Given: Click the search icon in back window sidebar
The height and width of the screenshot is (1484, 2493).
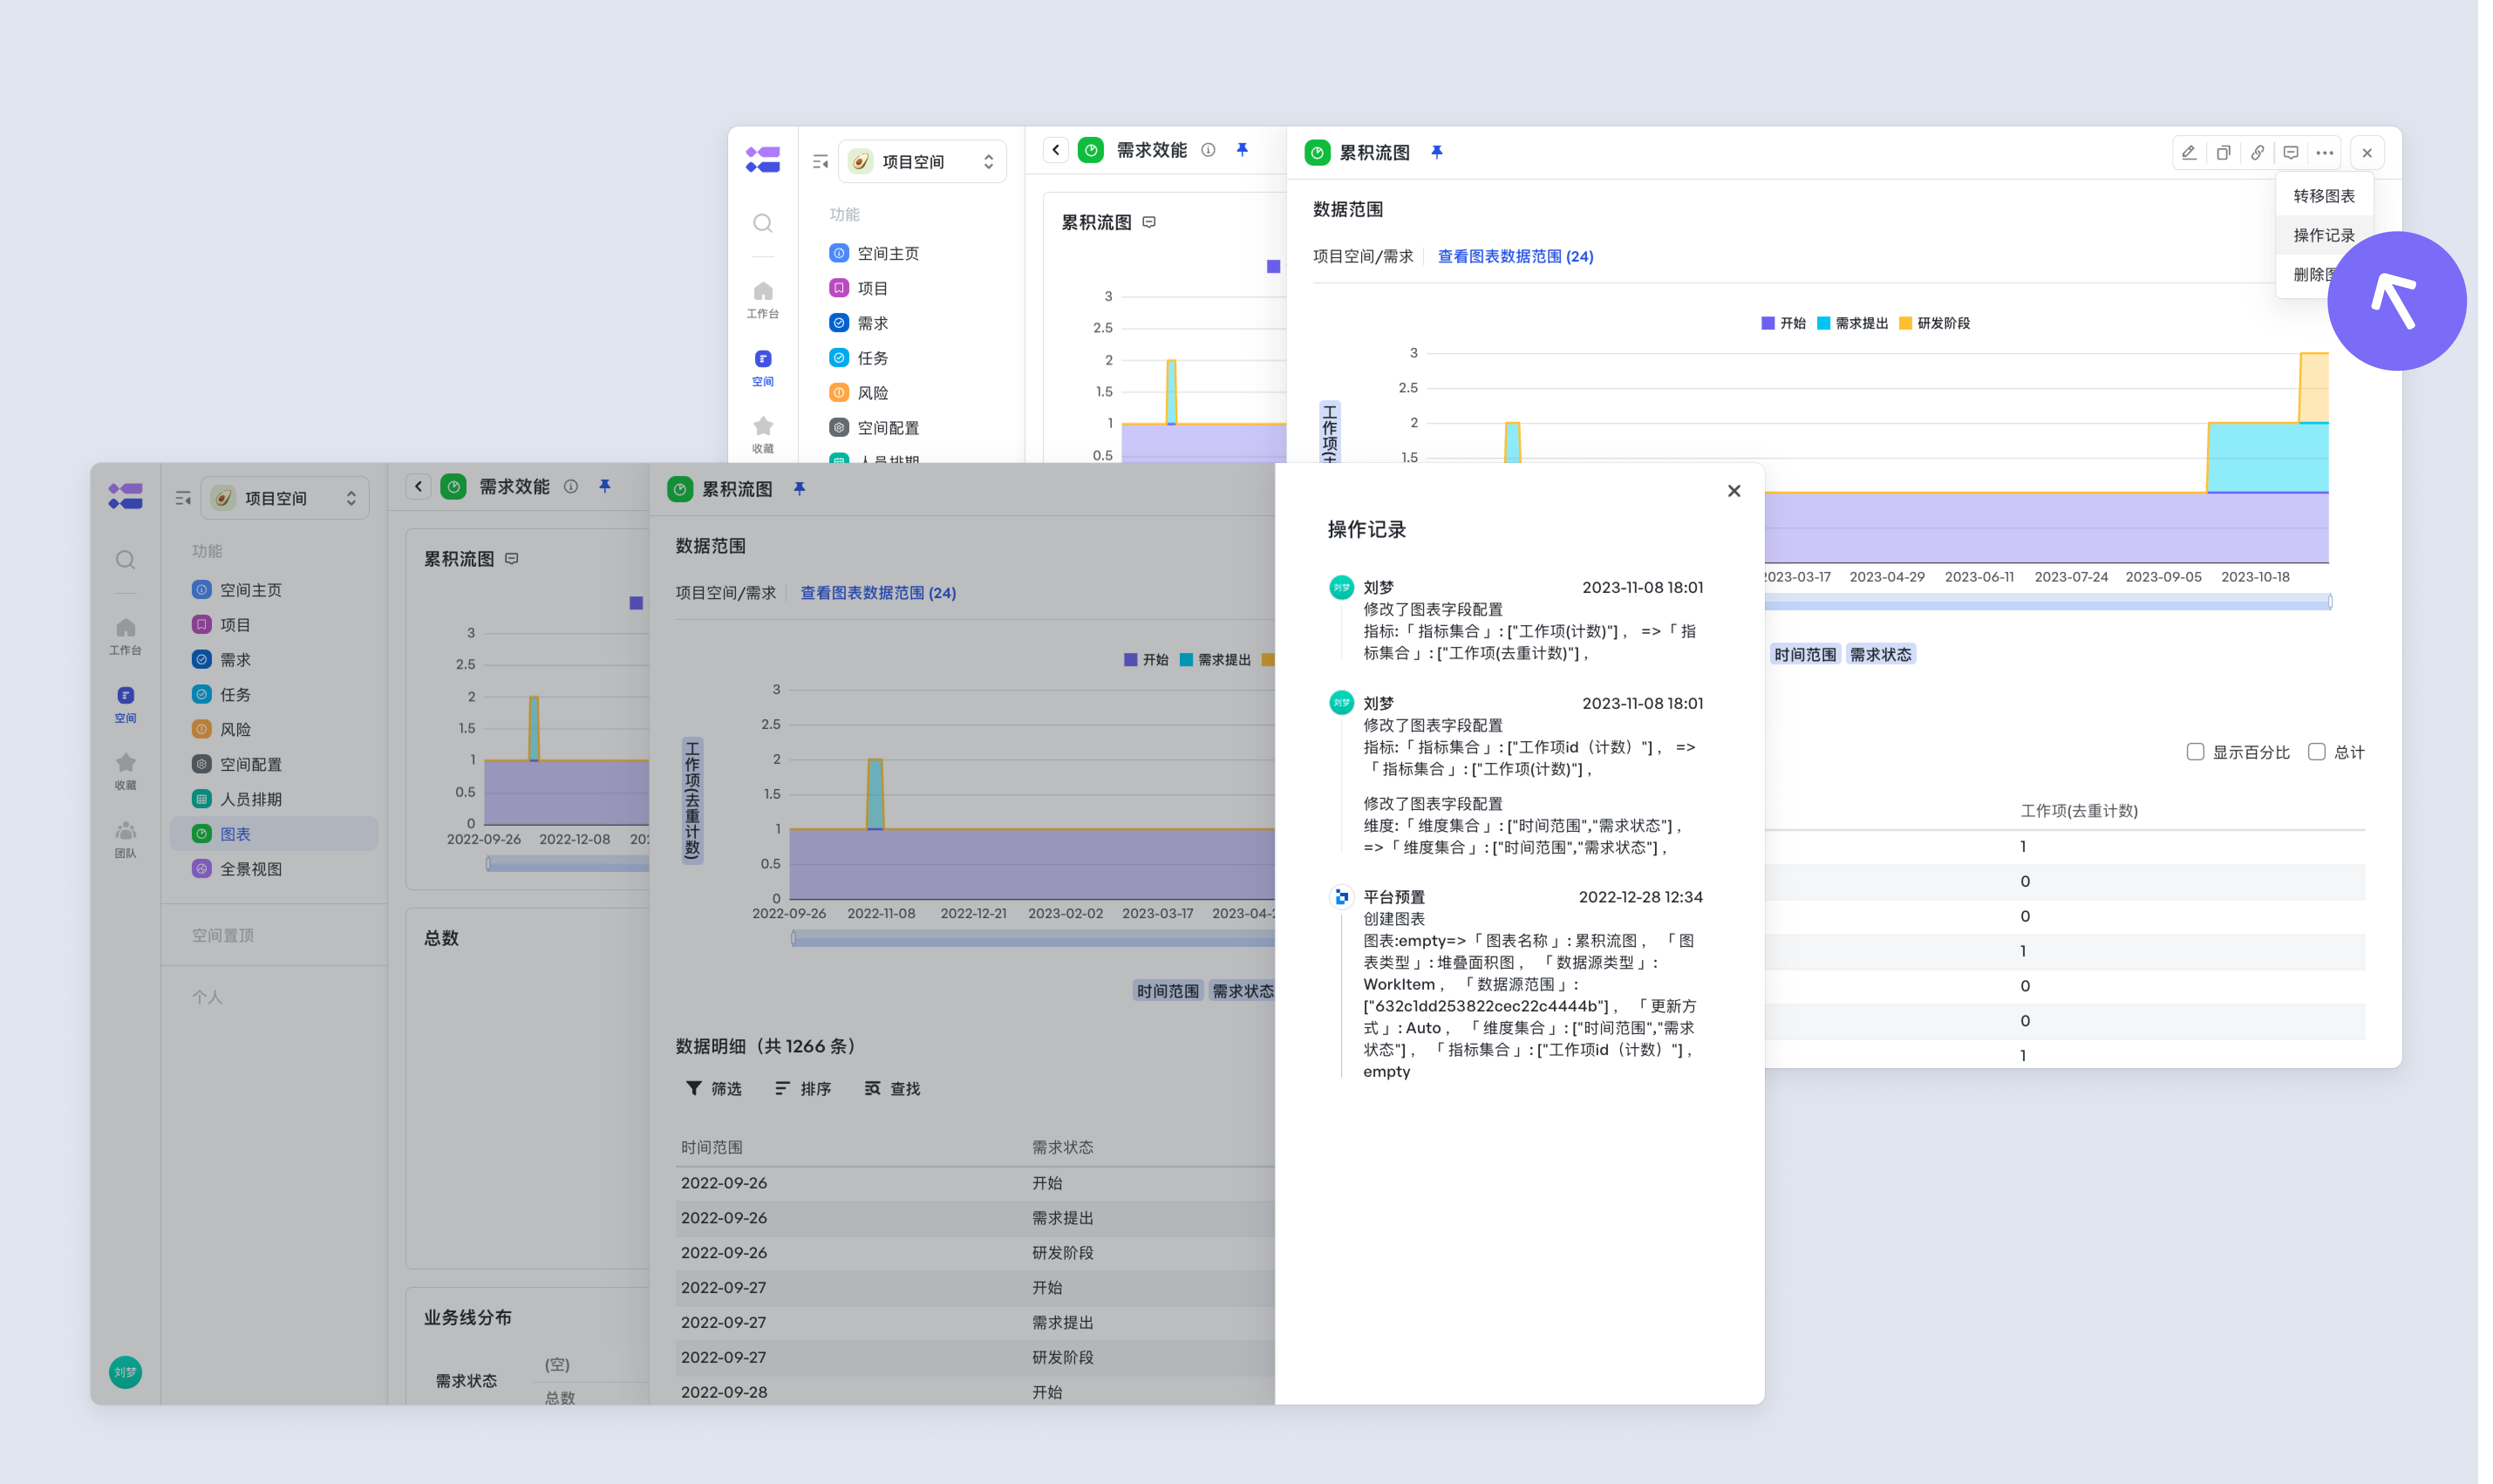Looking at the screenshot, I should pos(763,223).
